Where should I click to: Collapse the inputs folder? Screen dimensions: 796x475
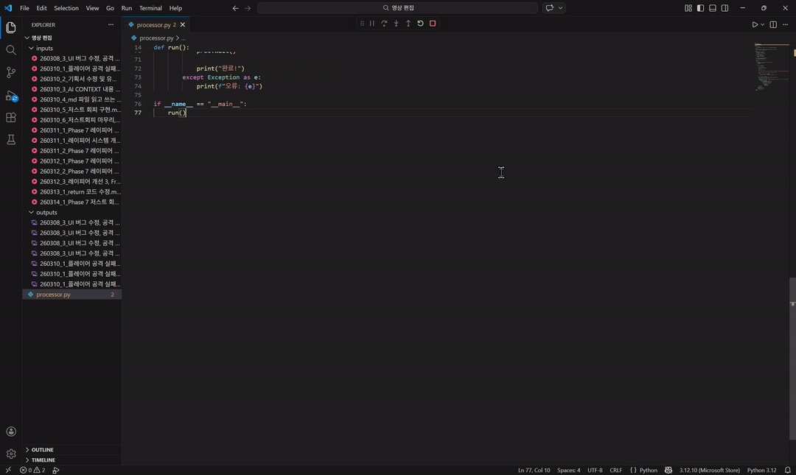tap(71, 48)
